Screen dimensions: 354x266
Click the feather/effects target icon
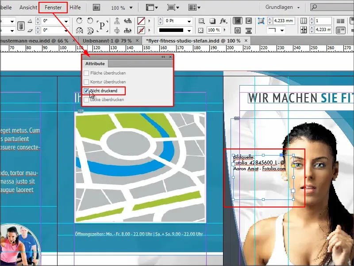pyautogui.click(x=201, y=21)
